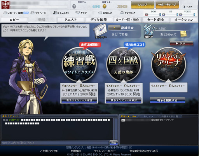Click the guild crest avatar
The image size is (199, 156).
coord(5,5)
